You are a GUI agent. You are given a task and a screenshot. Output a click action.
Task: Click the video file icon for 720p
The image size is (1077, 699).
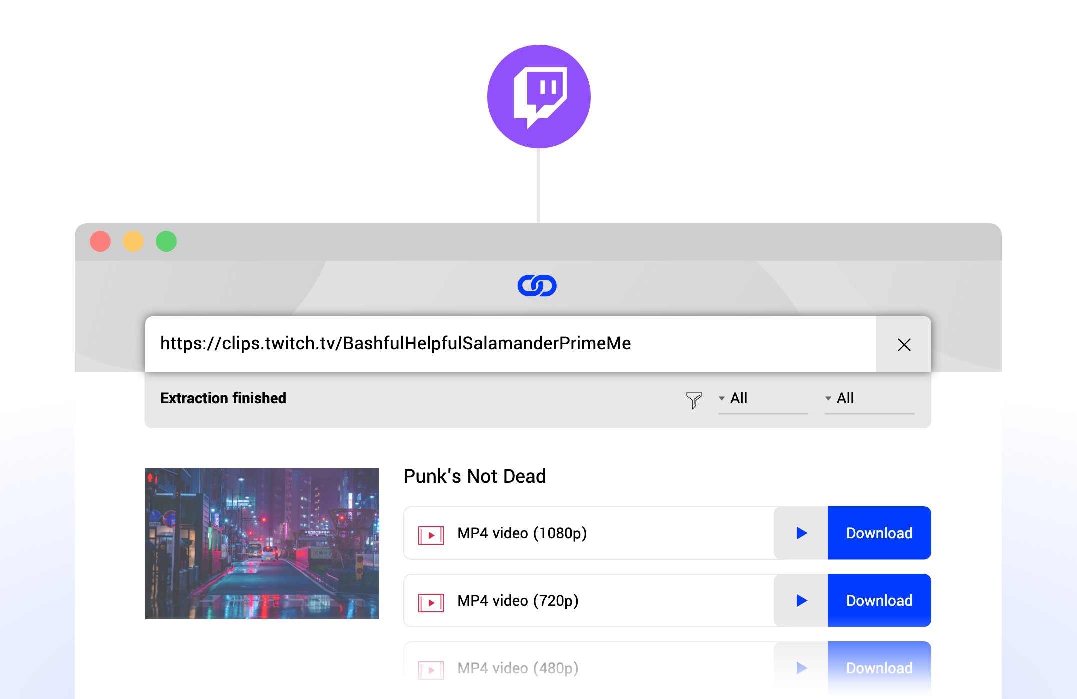coord(431,603)
